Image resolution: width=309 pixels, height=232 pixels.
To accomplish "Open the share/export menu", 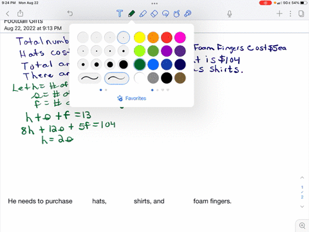I will [x=20, y=14].
